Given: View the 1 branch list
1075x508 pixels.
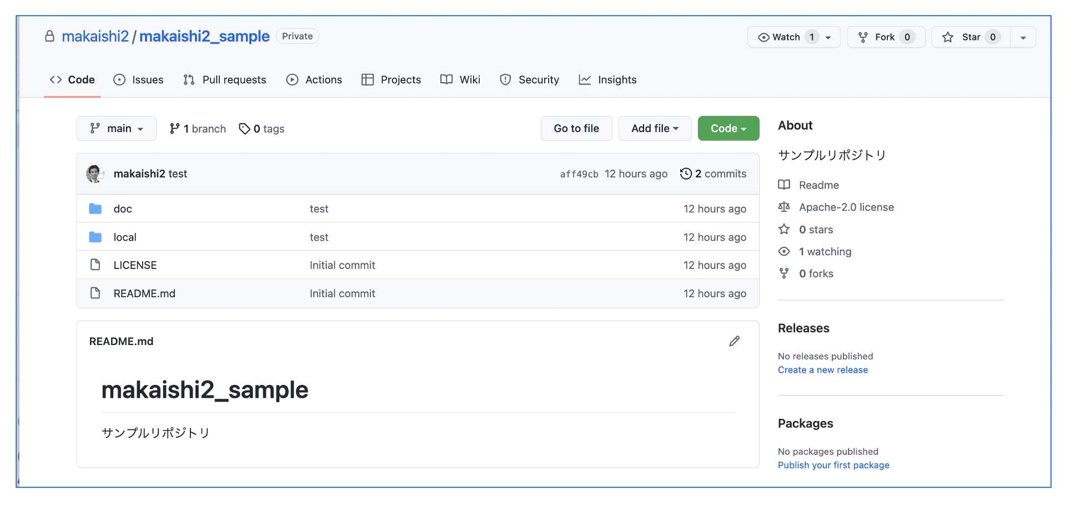Looking at the screenshot, I should click(198, 129).
